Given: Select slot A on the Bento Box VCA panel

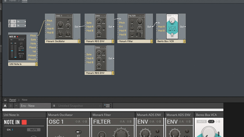Looking at the screenshot, I should [211, 122].
